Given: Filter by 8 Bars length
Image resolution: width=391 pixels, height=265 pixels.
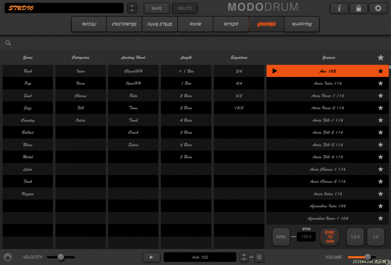Looking at the screenshot, I should pos(186,157).
